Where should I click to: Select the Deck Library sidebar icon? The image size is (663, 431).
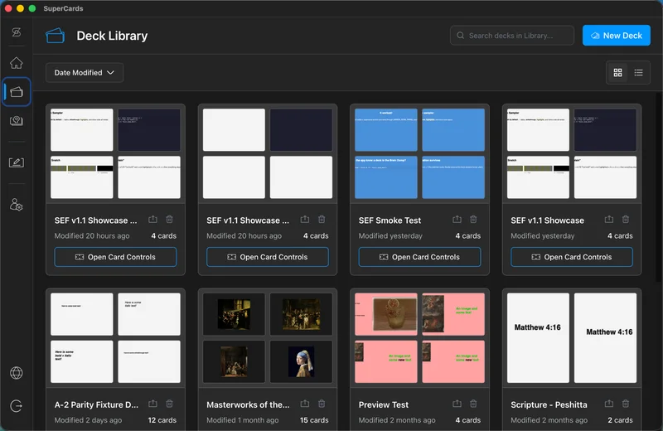click(x=16, y=92)
